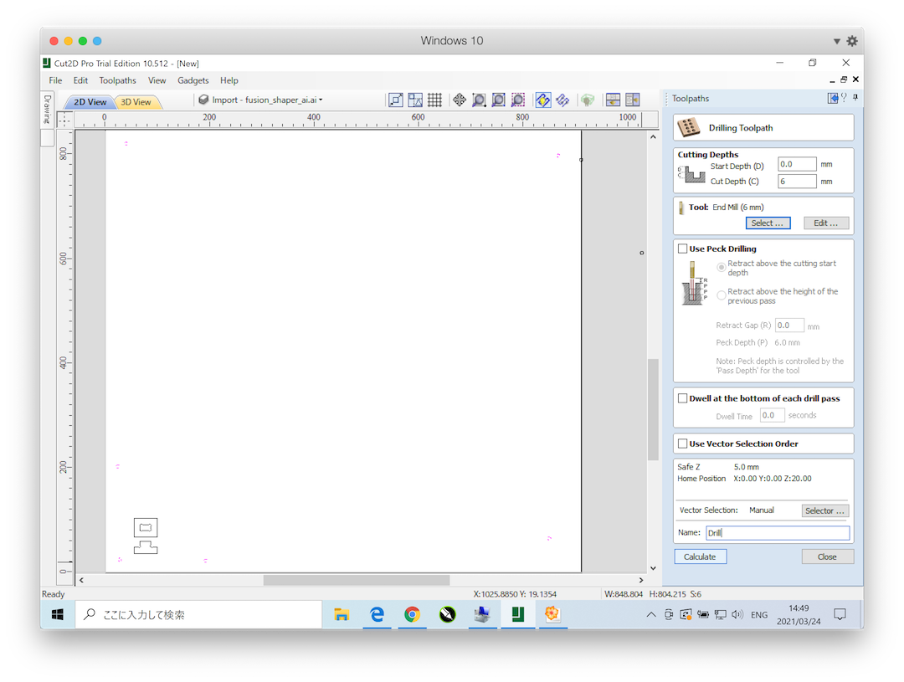The image size is (904, 682).
Task: Switch to the 2D View tab
Action: pyautogui.click(x=90, y=101)
